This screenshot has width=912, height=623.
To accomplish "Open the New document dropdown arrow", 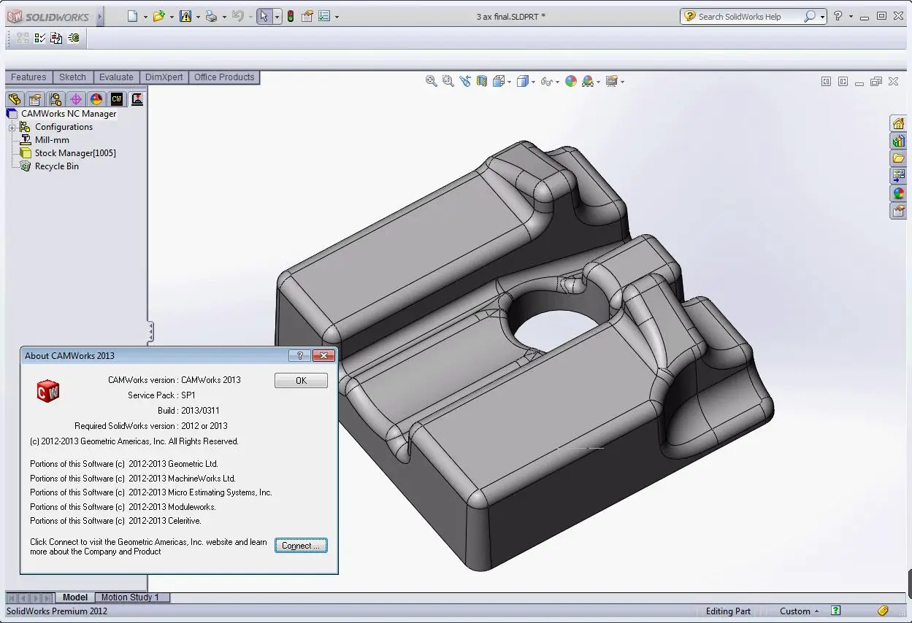I will 145,17.
